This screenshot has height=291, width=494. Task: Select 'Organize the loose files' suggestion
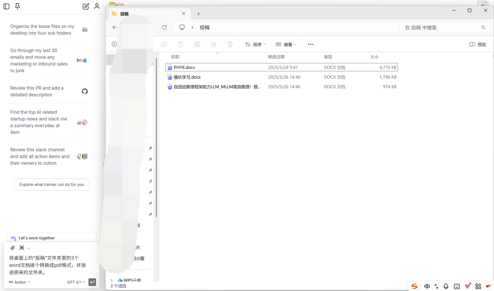[51, 30]
